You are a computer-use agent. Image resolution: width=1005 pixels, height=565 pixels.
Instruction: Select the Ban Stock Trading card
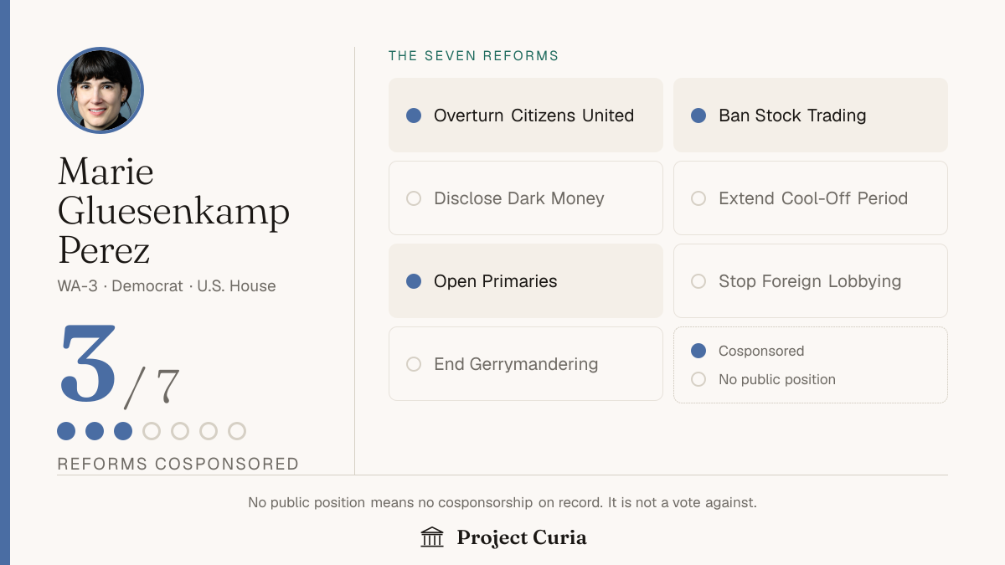(x=811, y=116)
